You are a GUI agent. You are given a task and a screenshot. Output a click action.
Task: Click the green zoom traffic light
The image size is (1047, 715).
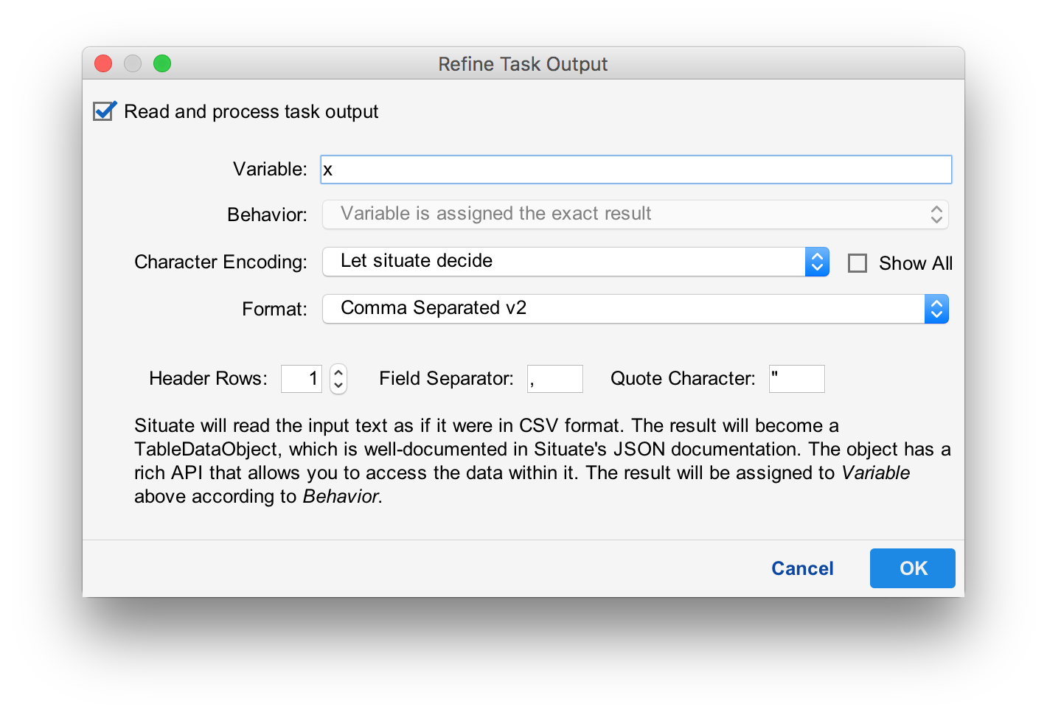(162, 63)
